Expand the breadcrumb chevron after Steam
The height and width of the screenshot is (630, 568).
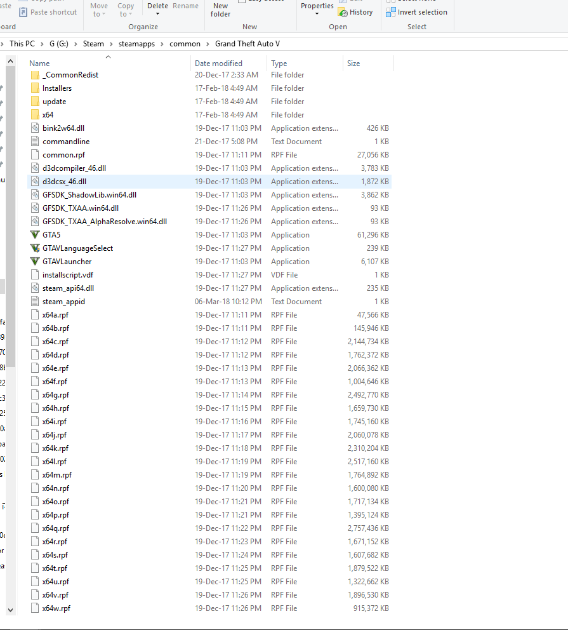(111, 44)
